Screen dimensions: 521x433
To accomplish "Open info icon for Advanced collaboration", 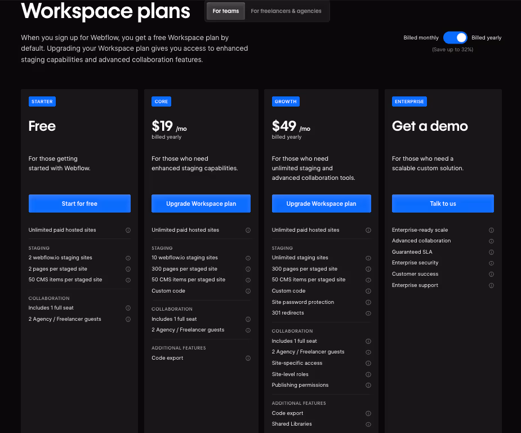I will tap(491, 241).
